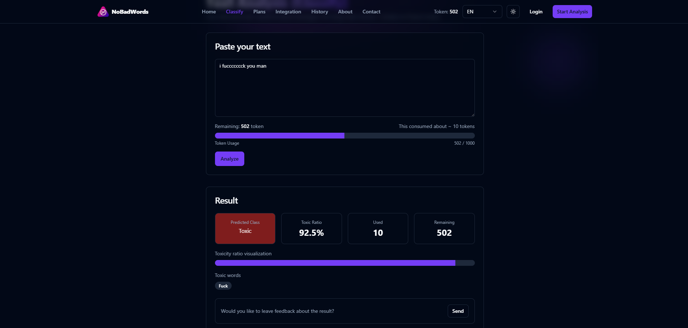Viewport: 688px width, 328px height.
Task: Click the Analyze button
Action: pos(229,159)
